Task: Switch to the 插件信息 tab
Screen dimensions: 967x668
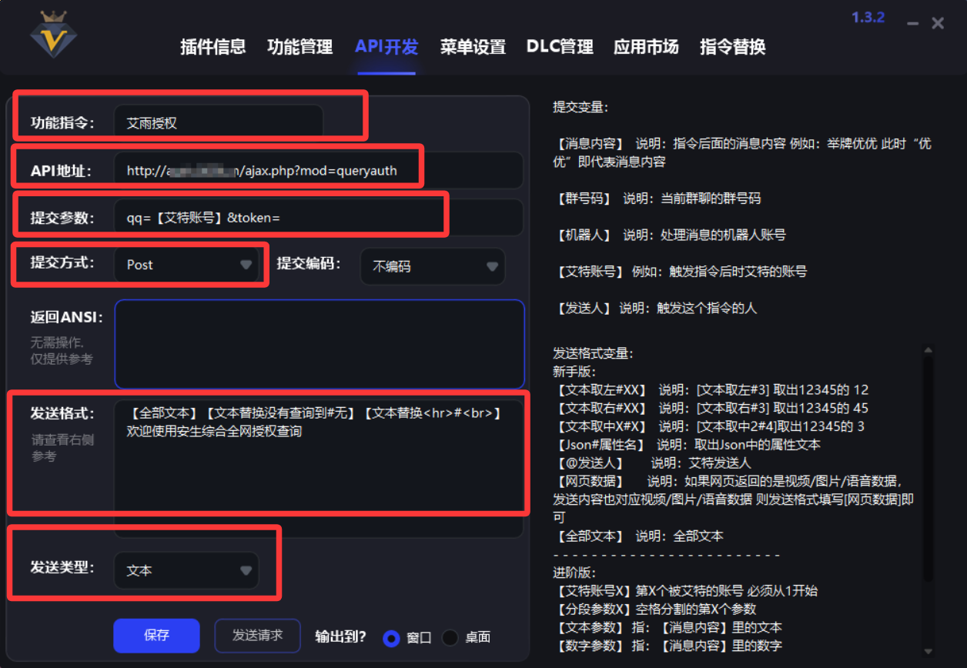Action: pos(212,47)
